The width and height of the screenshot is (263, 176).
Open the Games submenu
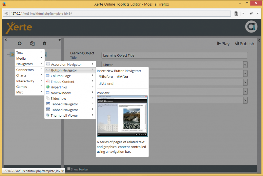pos(29,87)
